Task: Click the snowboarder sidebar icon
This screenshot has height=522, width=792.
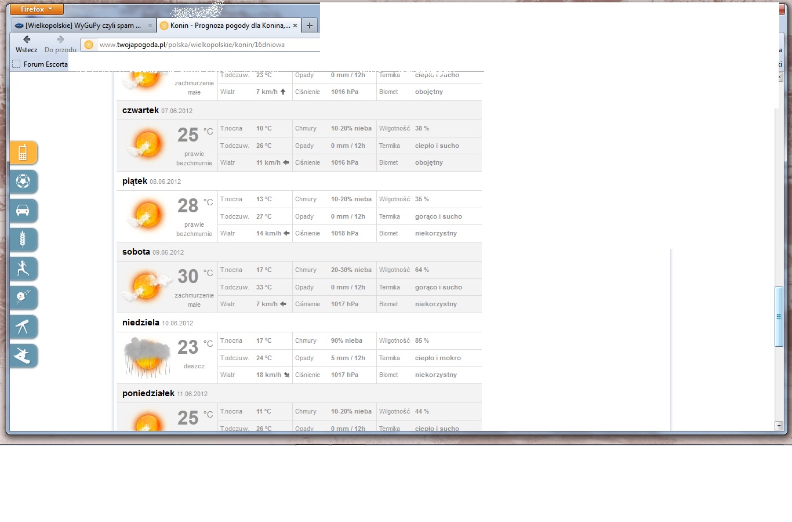Action: [x=23, y=356]
